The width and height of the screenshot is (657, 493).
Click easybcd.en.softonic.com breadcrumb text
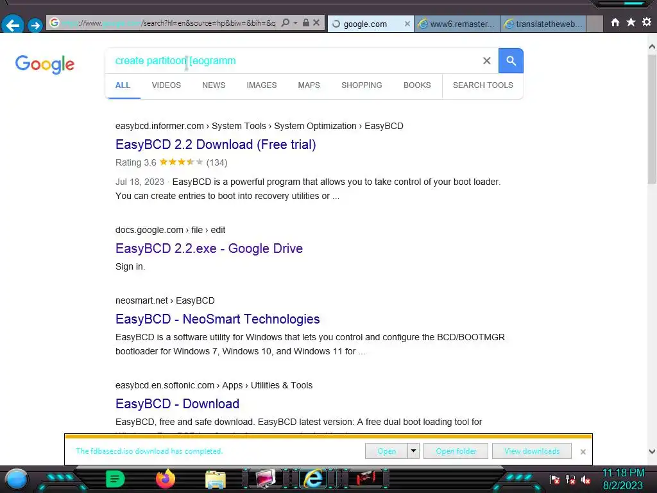(165, 385)
